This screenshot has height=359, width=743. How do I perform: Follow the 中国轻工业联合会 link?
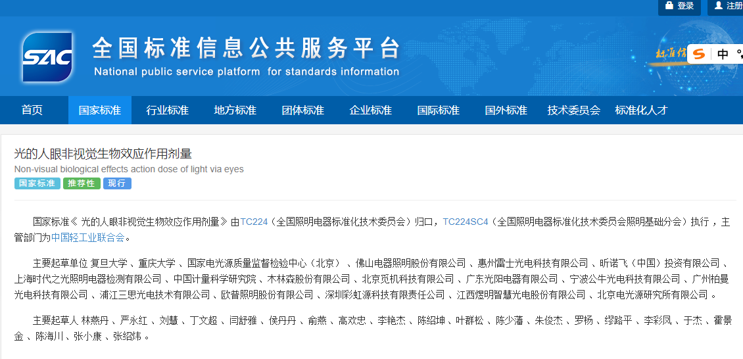coord(87,237)
